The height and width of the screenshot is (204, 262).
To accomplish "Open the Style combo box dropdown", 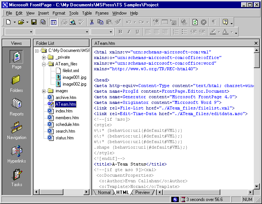I will [x=31, y=32].
